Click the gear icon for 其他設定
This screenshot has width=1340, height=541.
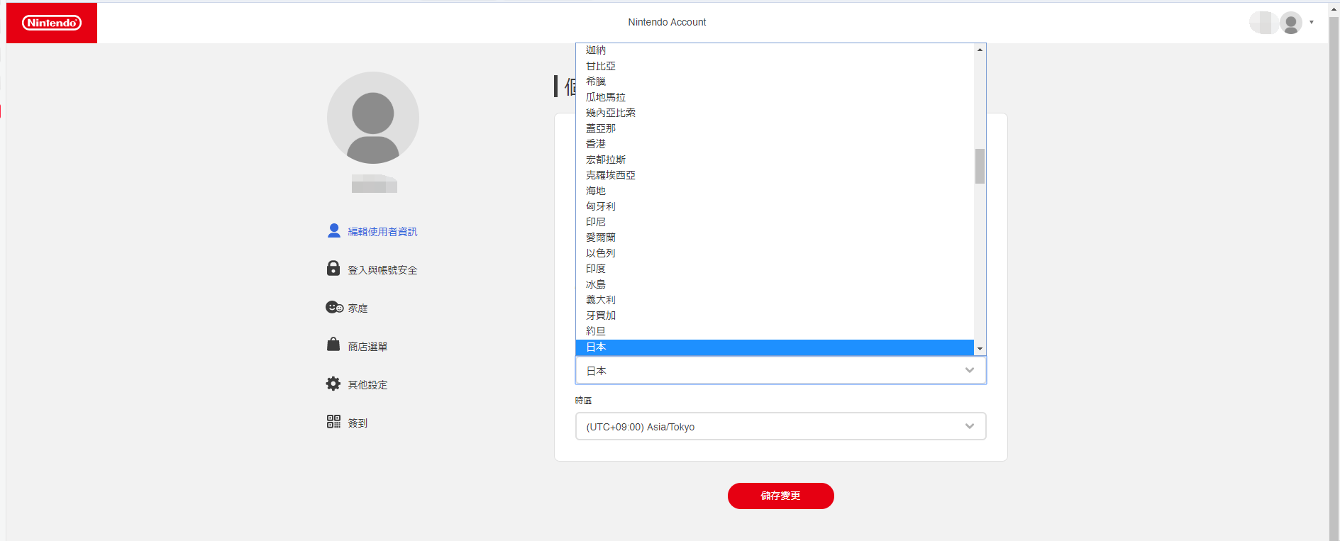[x=333, y=384]
